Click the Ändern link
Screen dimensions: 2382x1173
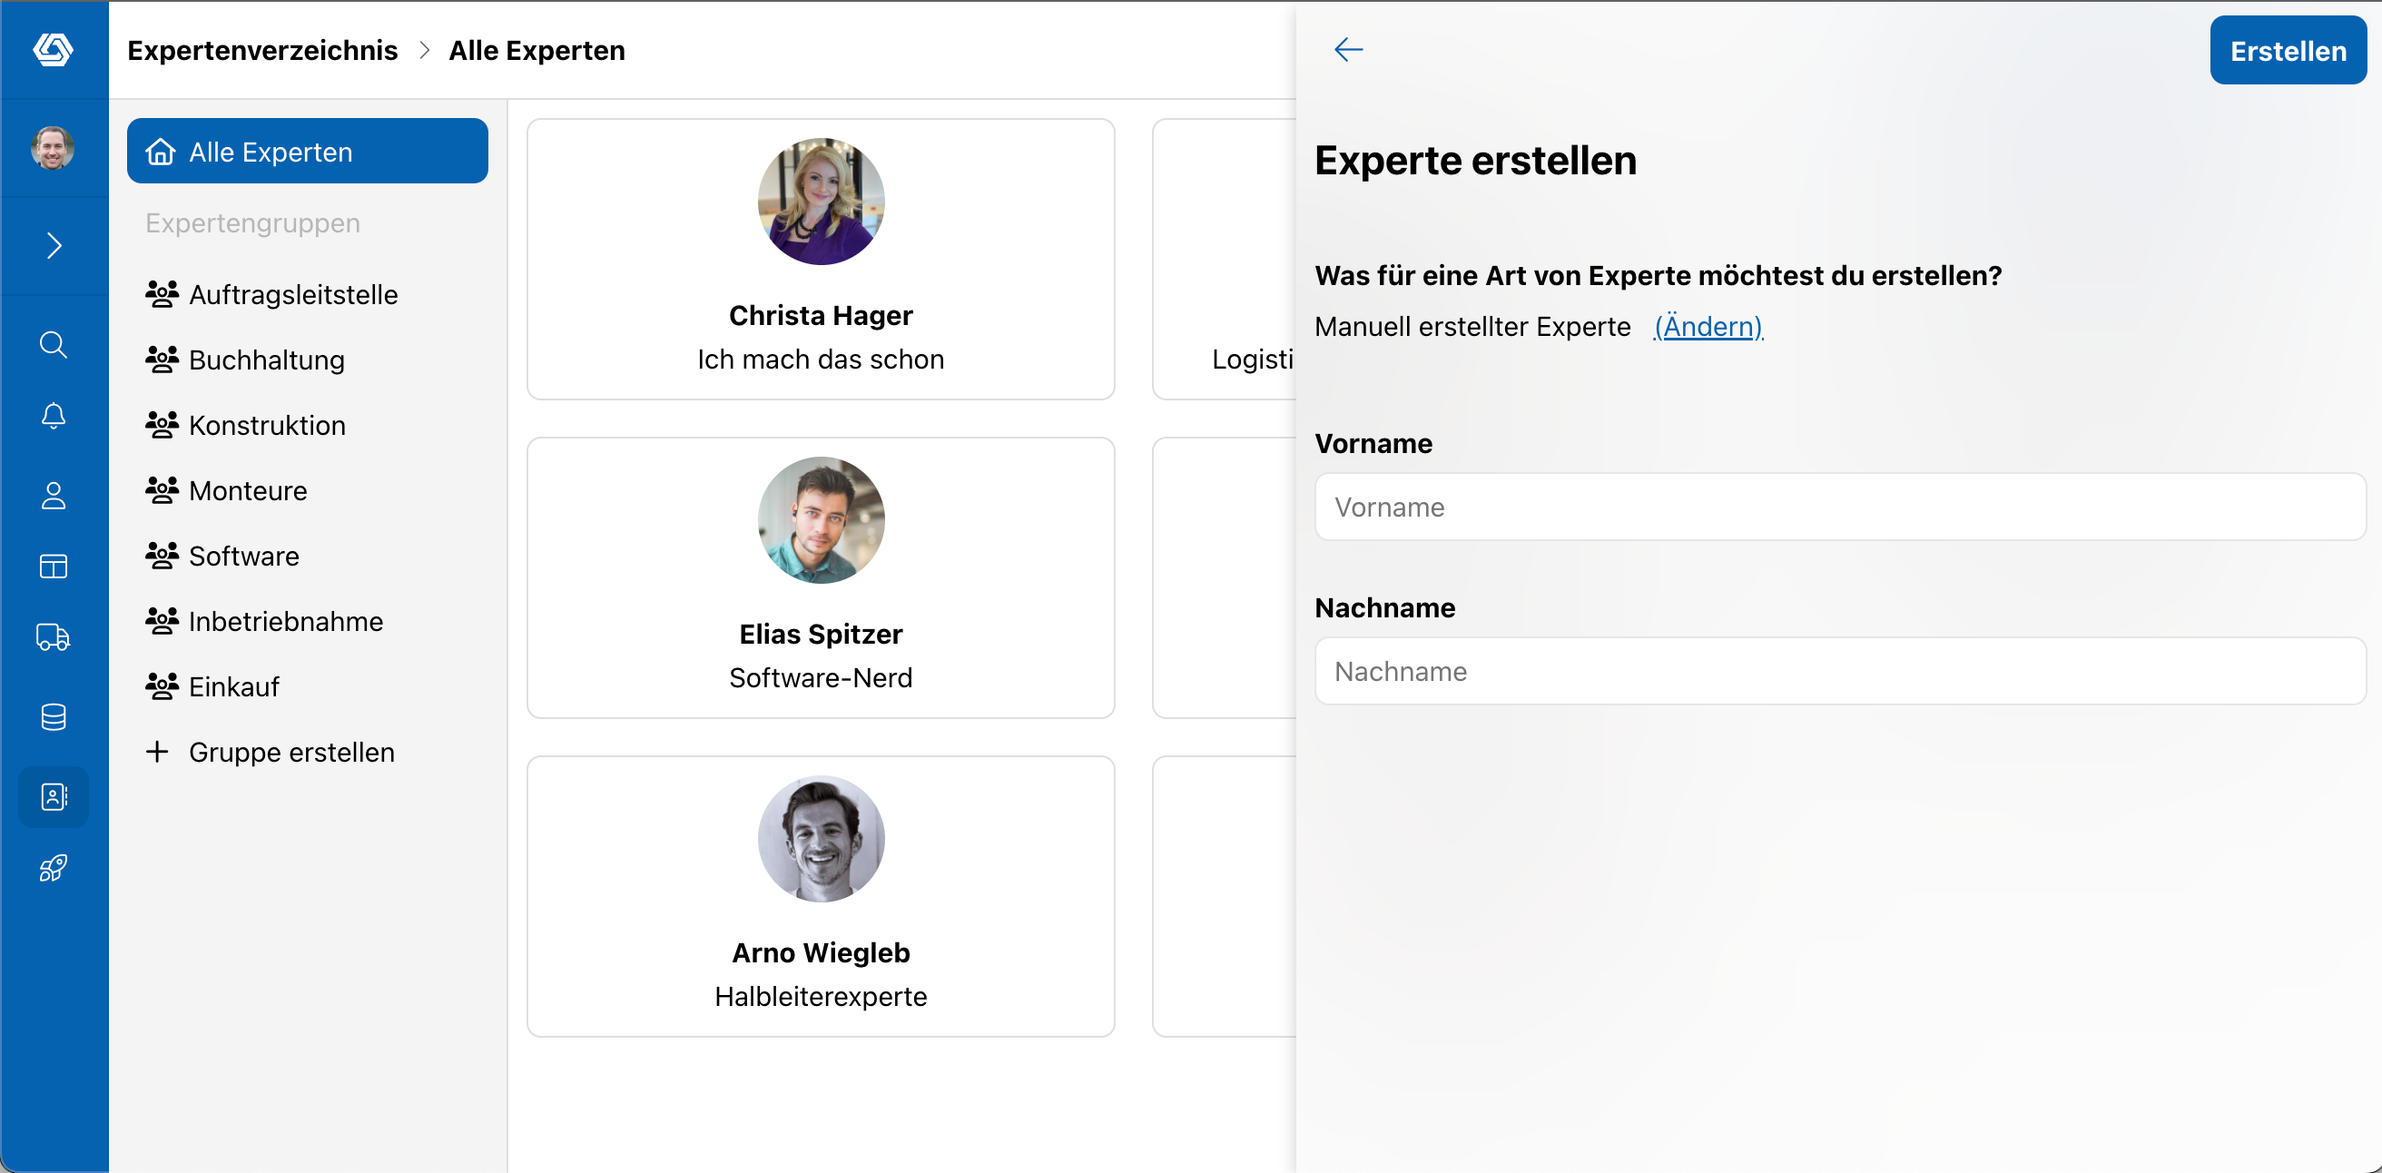tap(1708, 327)
